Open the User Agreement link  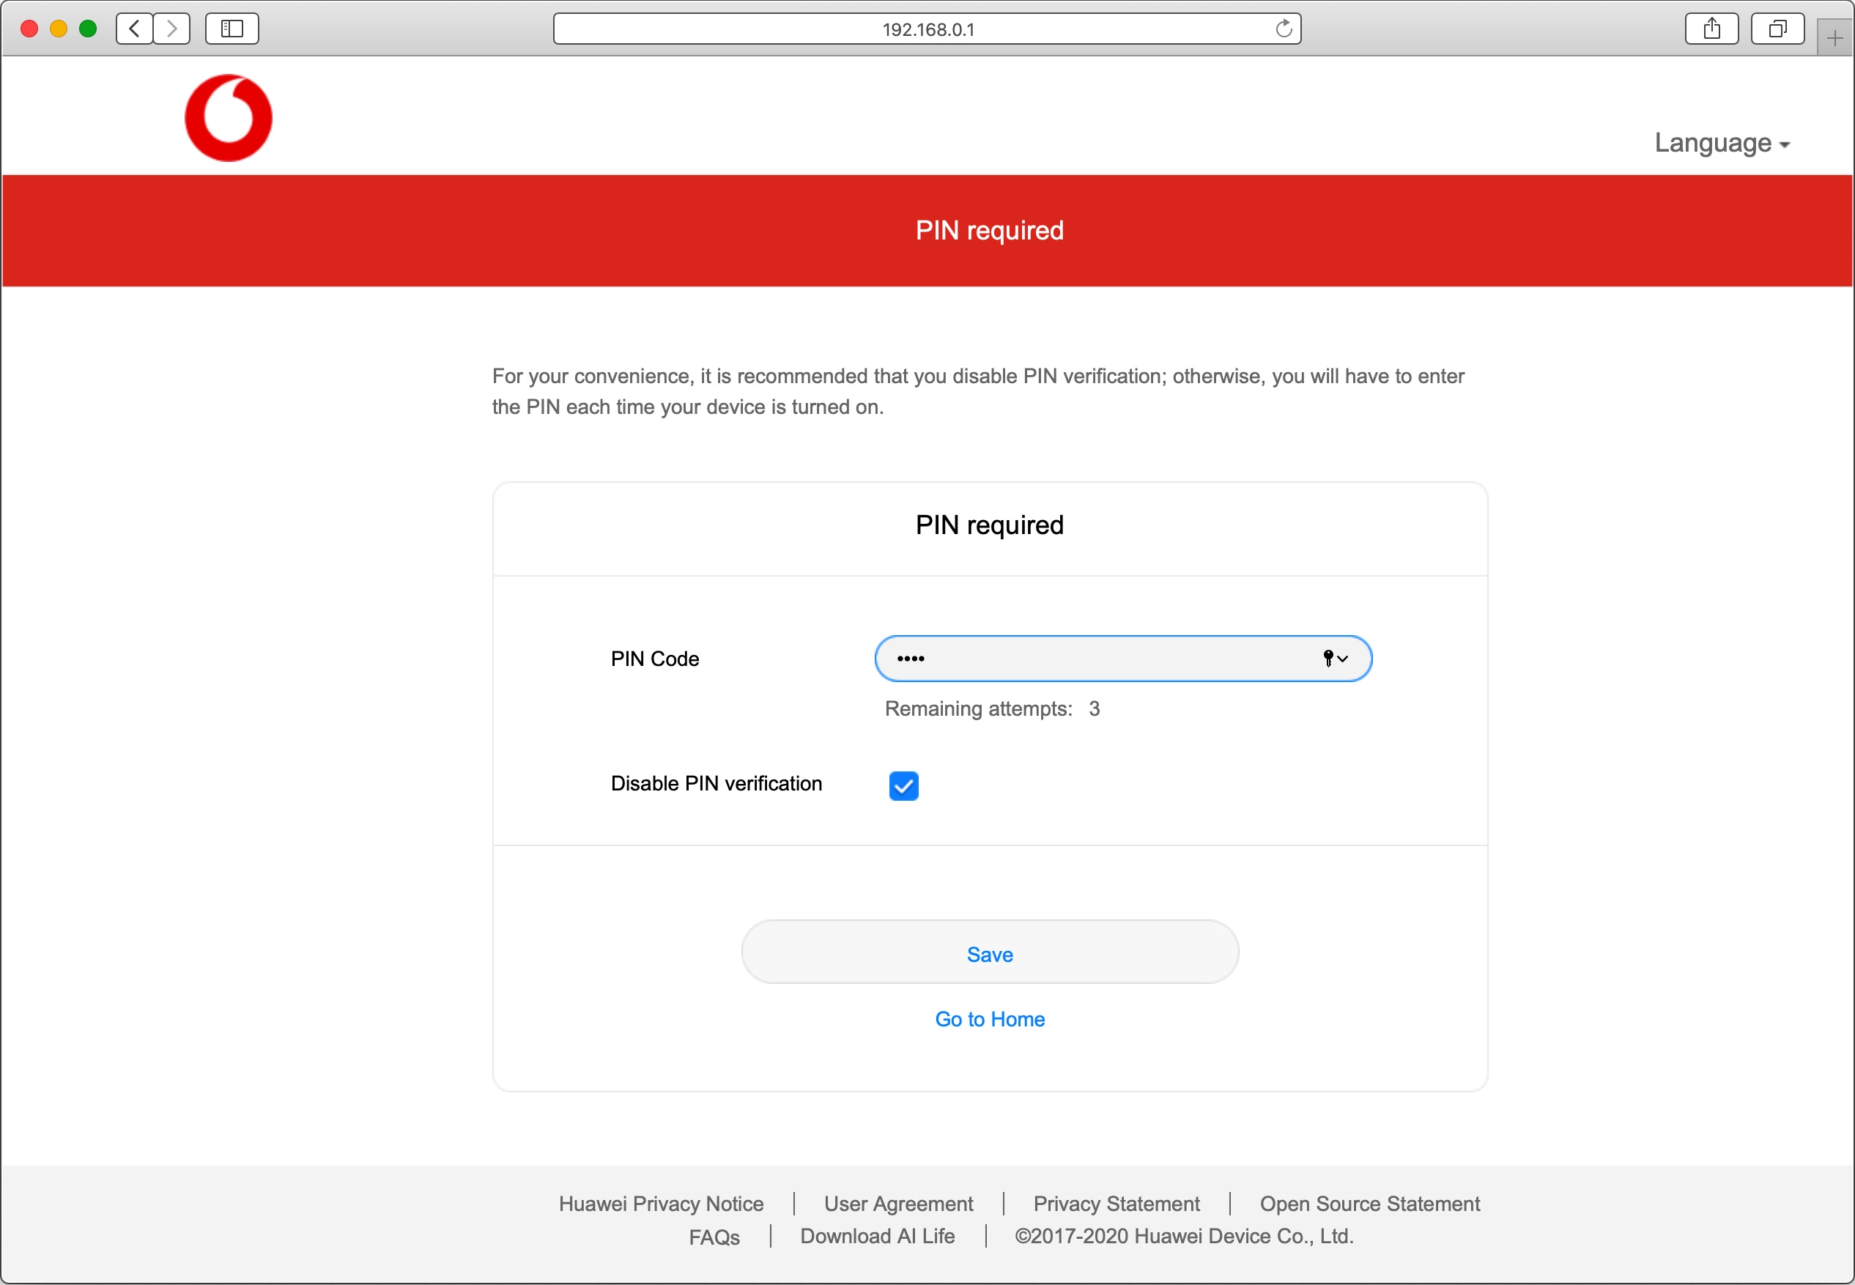pyautogui.click(x=898, y=1204)
